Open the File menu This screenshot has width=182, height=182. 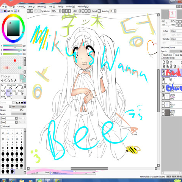4,6
